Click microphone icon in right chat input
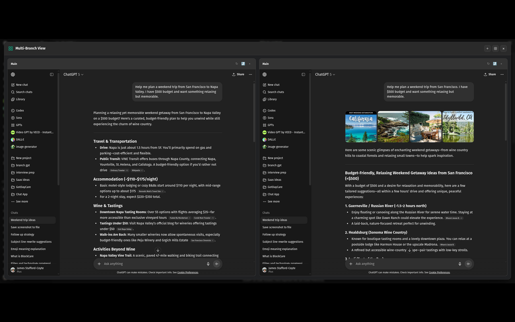This screenshot has height=322, width=515. click(x=459, y=264)
